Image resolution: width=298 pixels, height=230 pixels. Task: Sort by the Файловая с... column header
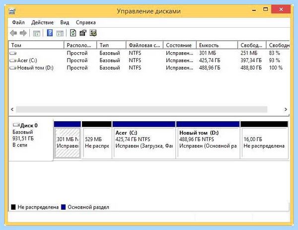click(x=145, y=45)
